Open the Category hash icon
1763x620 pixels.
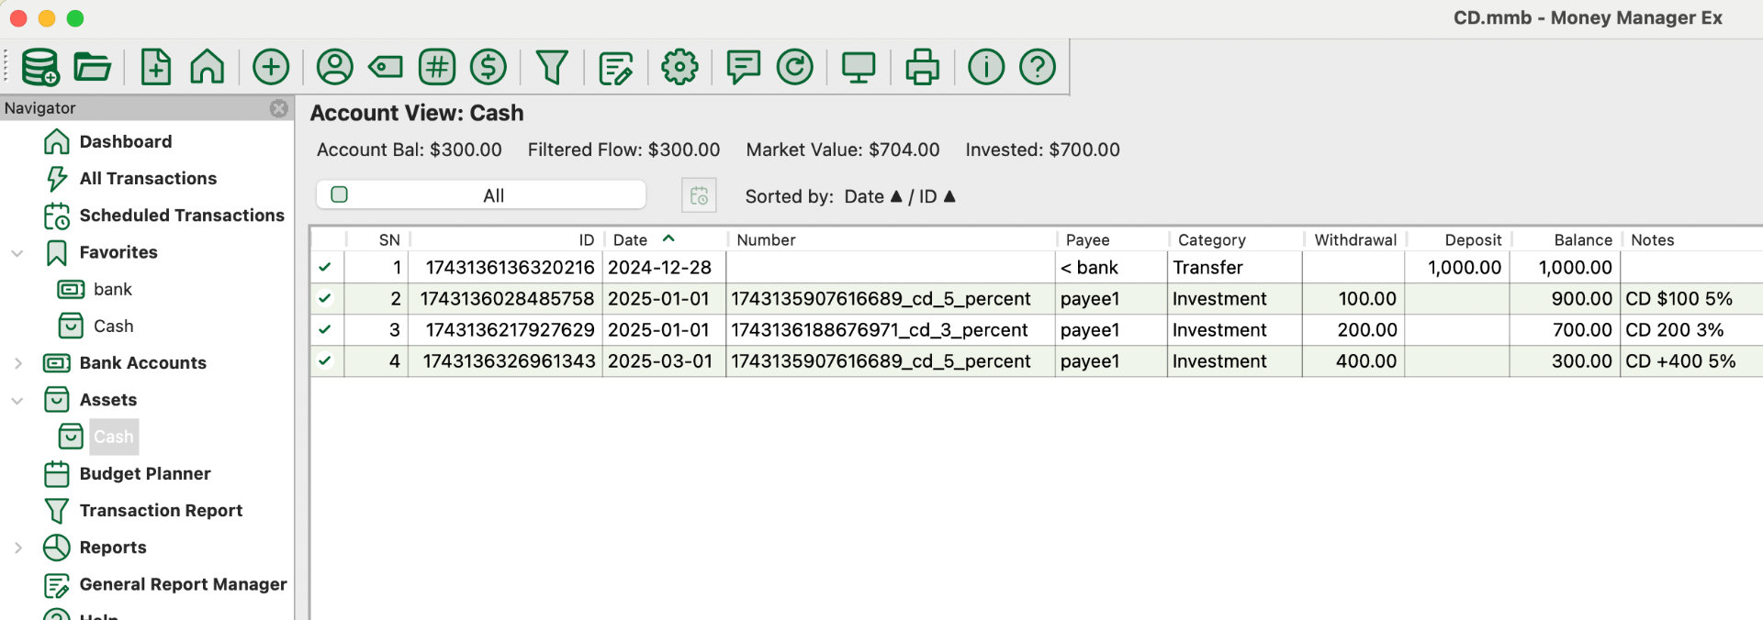437,67
